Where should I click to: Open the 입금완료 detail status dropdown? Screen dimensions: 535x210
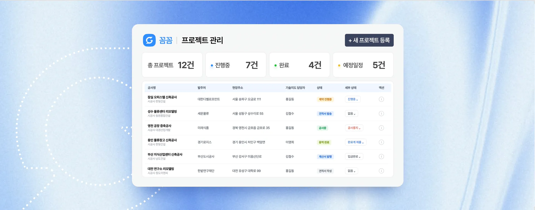tap(354, 157)
